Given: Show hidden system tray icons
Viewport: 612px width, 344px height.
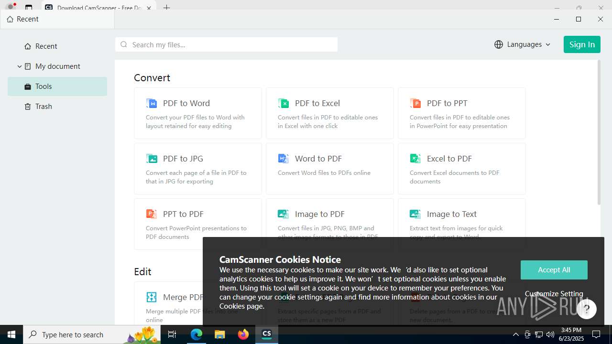Looking at the screenshot, I should tap(515, 334).
